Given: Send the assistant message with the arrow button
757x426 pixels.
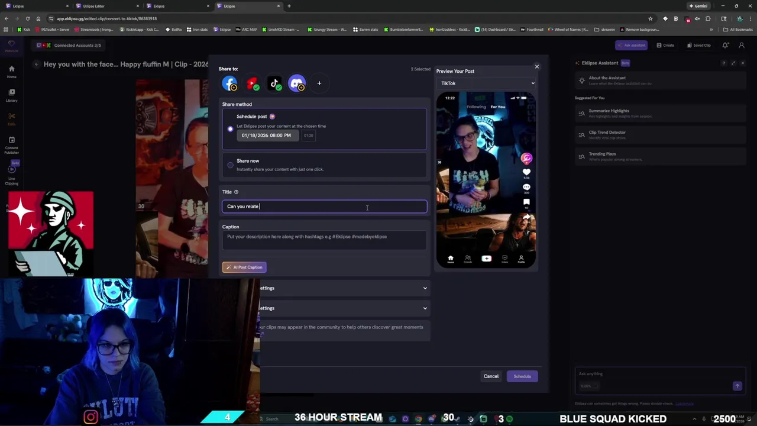Looking at the screenshot, I should click(737, 386).
